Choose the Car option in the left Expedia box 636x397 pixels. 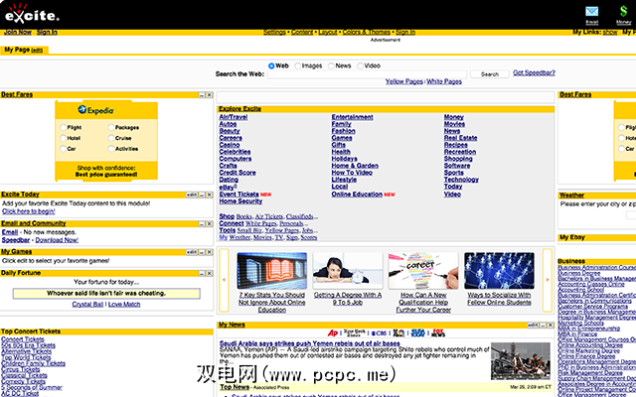click(x=63, y=149)
